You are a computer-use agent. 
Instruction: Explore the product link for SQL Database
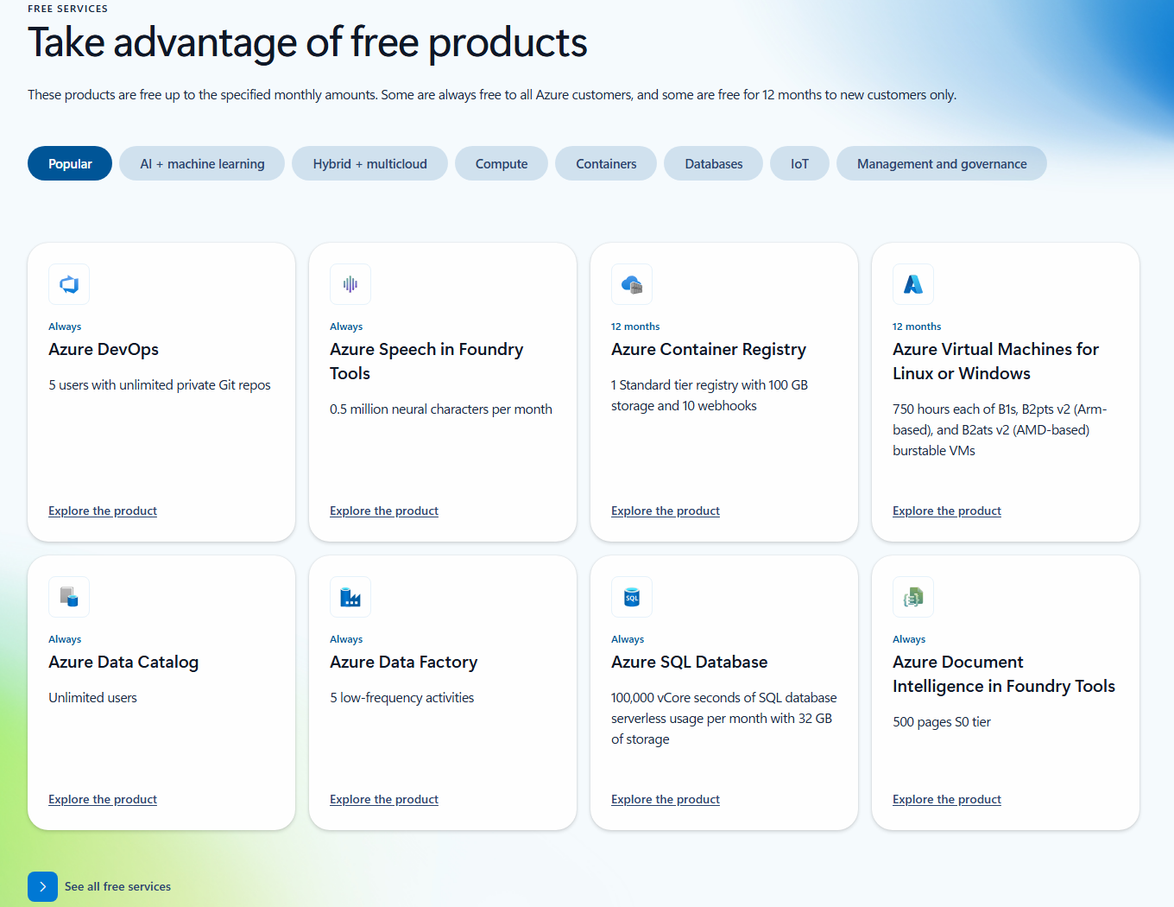tap(666, 799)
